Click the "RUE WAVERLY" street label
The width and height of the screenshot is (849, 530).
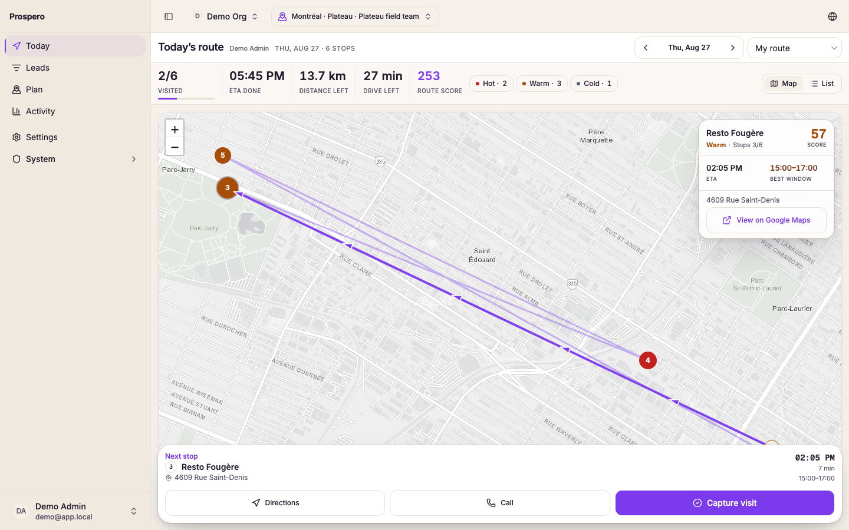[562, 432]
